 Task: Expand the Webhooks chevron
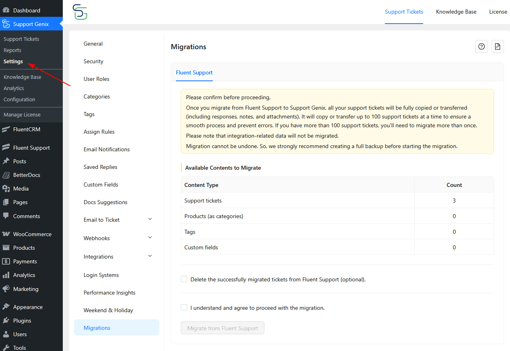pos(150,237)
